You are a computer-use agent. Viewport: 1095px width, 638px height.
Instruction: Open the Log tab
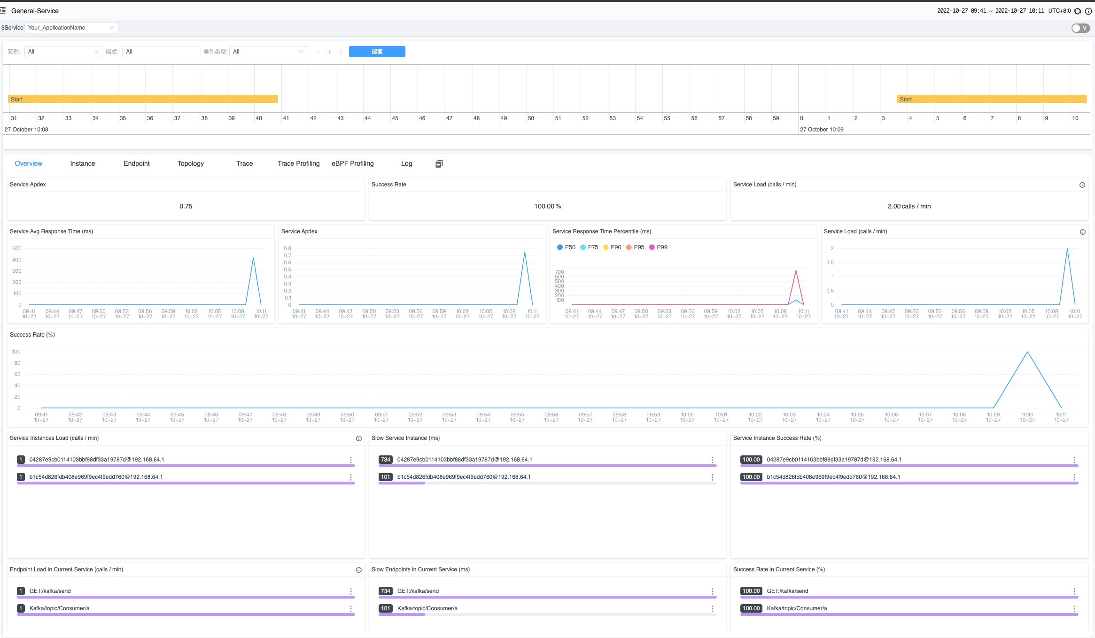pos(407,163)
